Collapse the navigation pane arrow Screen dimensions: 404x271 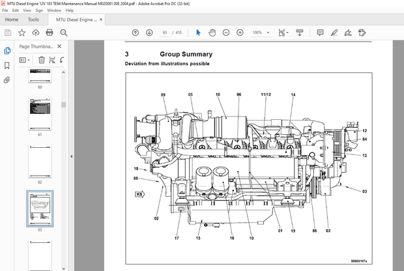pyautogui.click(x=72, y=156)
